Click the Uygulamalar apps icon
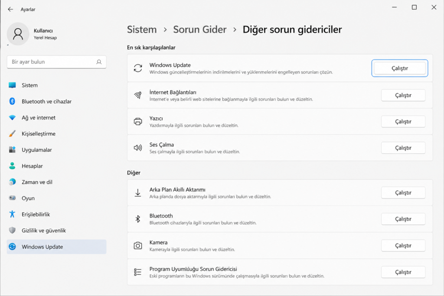 tap(12, 150)
